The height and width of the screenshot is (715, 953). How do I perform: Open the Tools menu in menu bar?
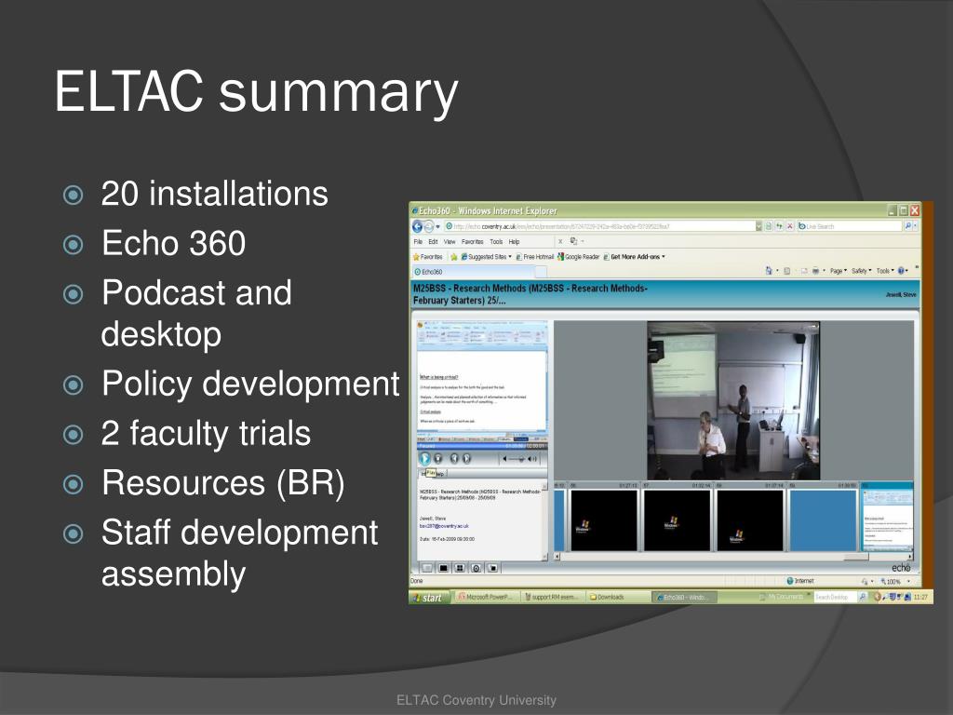(496, 241)
